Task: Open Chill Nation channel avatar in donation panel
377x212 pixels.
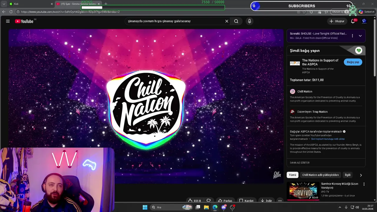Action: (292, 92)
